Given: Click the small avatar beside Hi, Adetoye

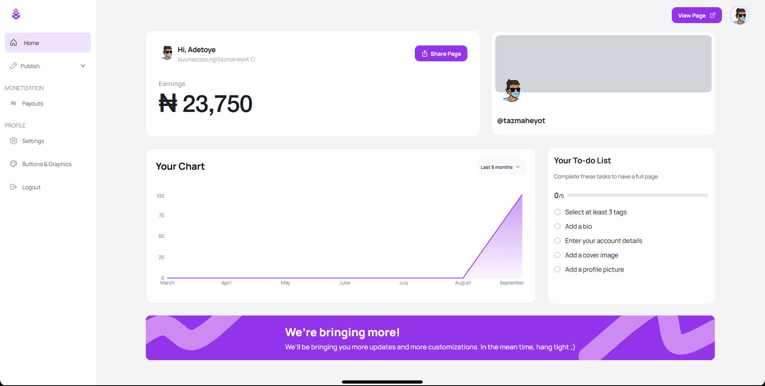Looking at the screenshot, I should [x=167, y=53].
